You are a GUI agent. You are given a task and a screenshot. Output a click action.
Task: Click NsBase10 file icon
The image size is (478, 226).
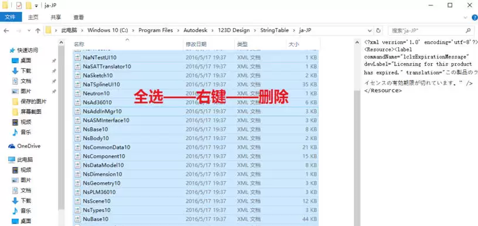(x=77, y=130)
